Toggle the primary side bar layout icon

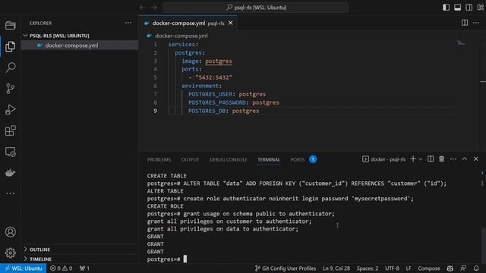click(446, 8)
